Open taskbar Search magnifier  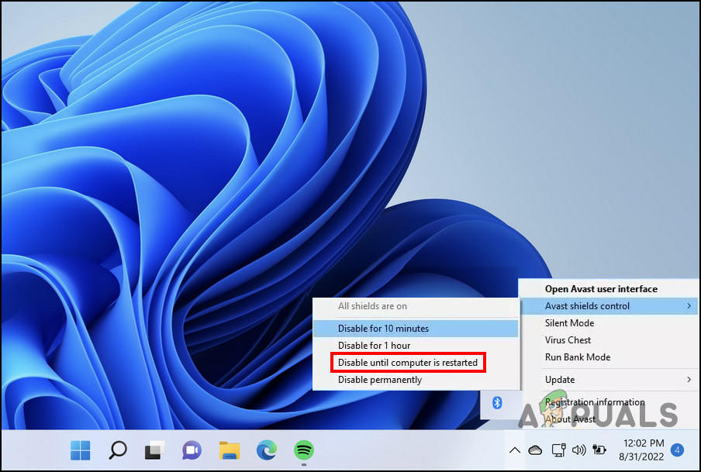118,450
